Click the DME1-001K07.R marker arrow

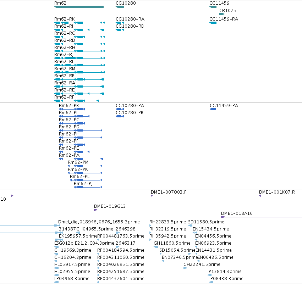tap(260, 196)
